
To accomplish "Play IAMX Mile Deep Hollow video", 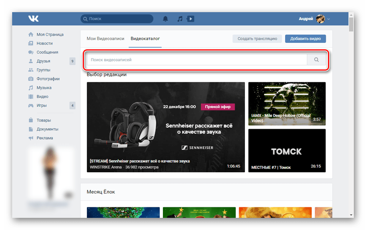I will 287,104.
